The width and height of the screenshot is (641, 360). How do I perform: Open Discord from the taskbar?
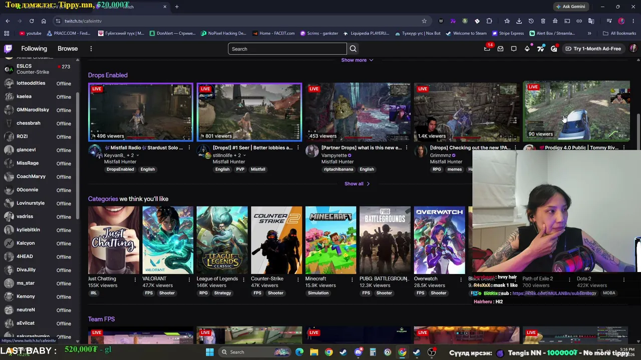tap(358, 352)
